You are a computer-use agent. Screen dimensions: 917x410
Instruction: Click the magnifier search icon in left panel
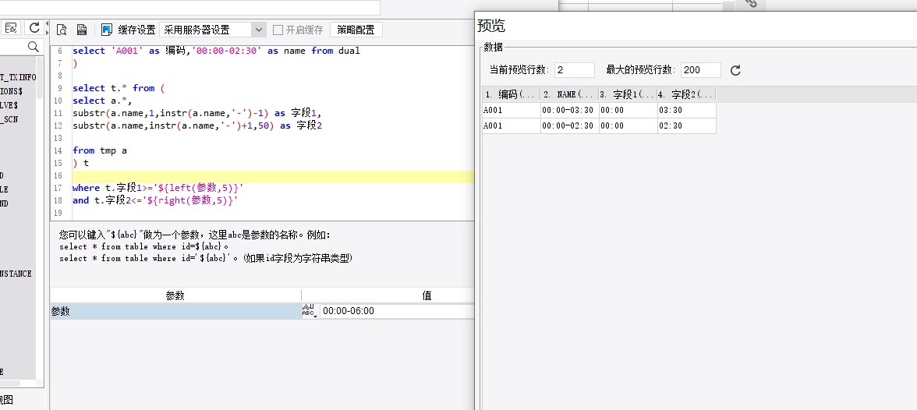point(34,47)
